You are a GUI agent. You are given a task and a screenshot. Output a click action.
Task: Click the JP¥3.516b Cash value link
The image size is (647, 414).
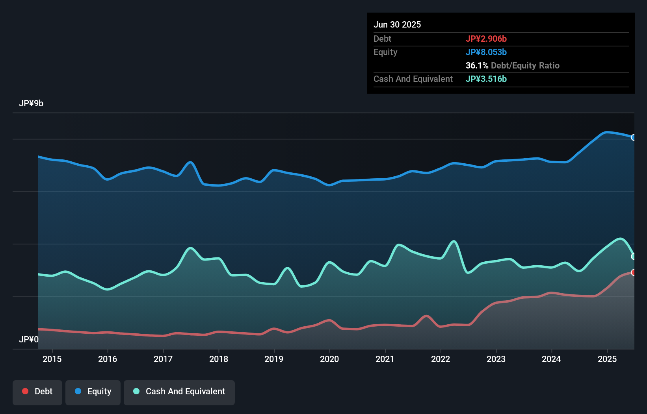pos(486,79)
